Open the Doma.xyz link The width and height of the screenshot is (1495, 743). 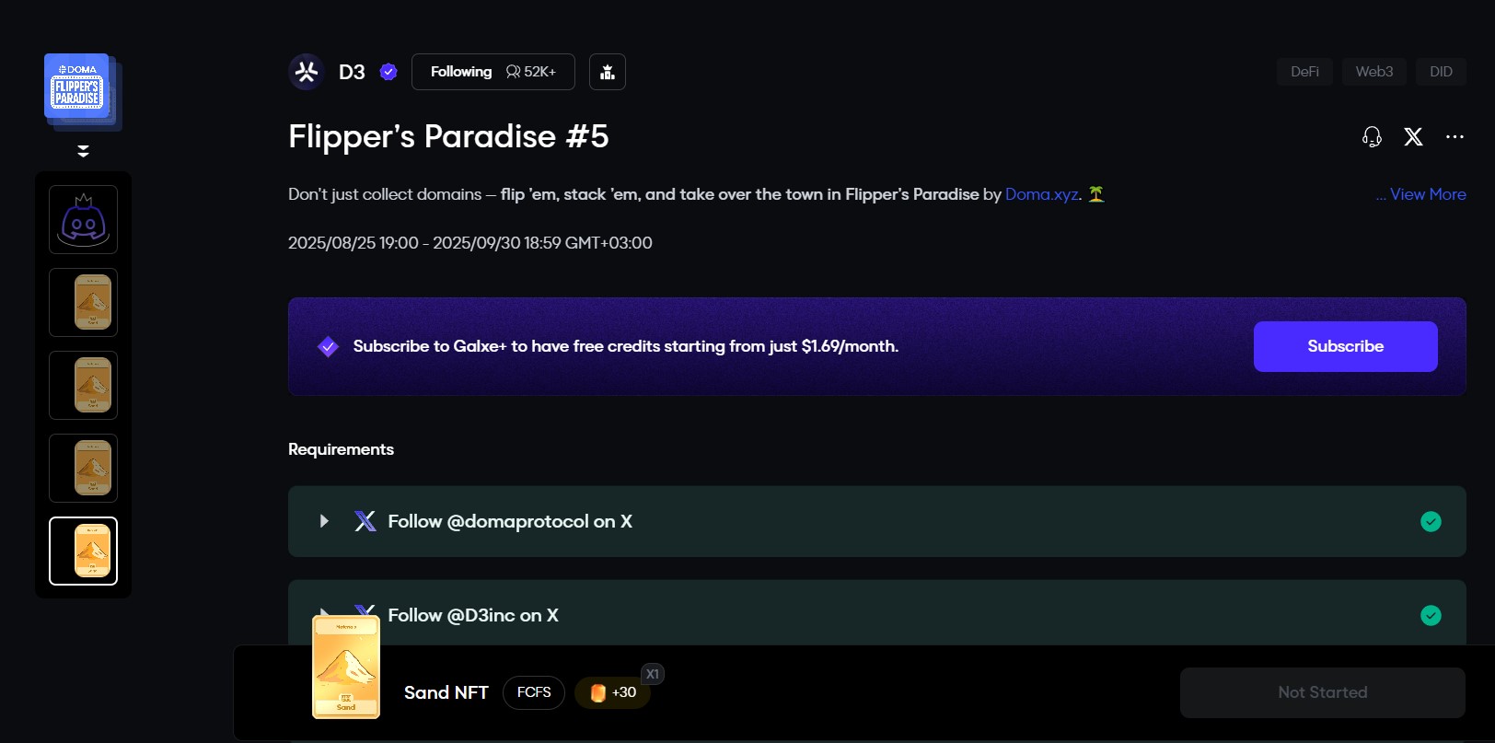point(1041,194)
